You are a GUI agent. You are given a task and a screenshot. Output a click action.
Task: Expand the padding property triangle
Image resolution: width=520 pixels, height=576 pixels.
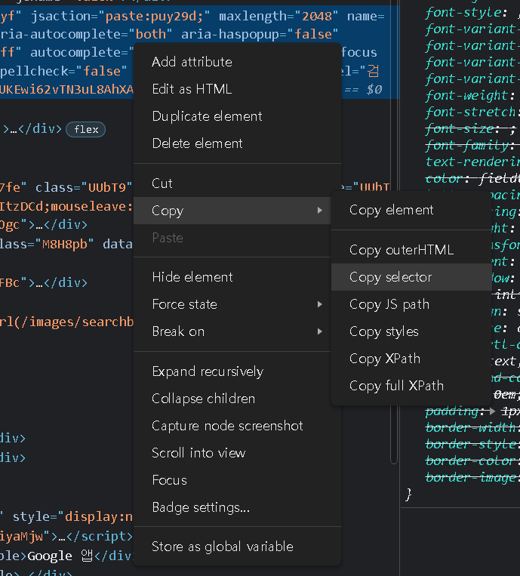(x=493, y=411)
